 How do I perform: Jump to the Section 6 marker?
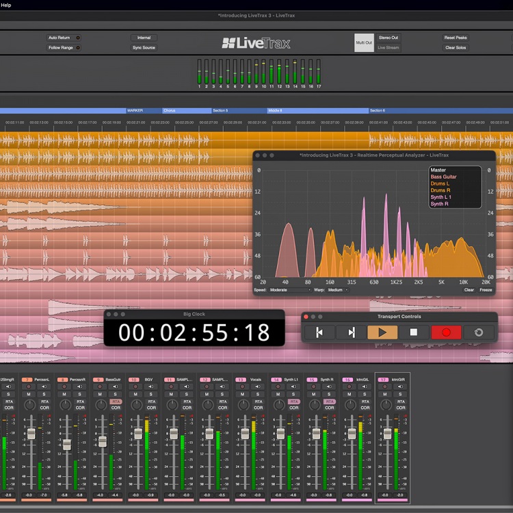click(x=440, y=111)
